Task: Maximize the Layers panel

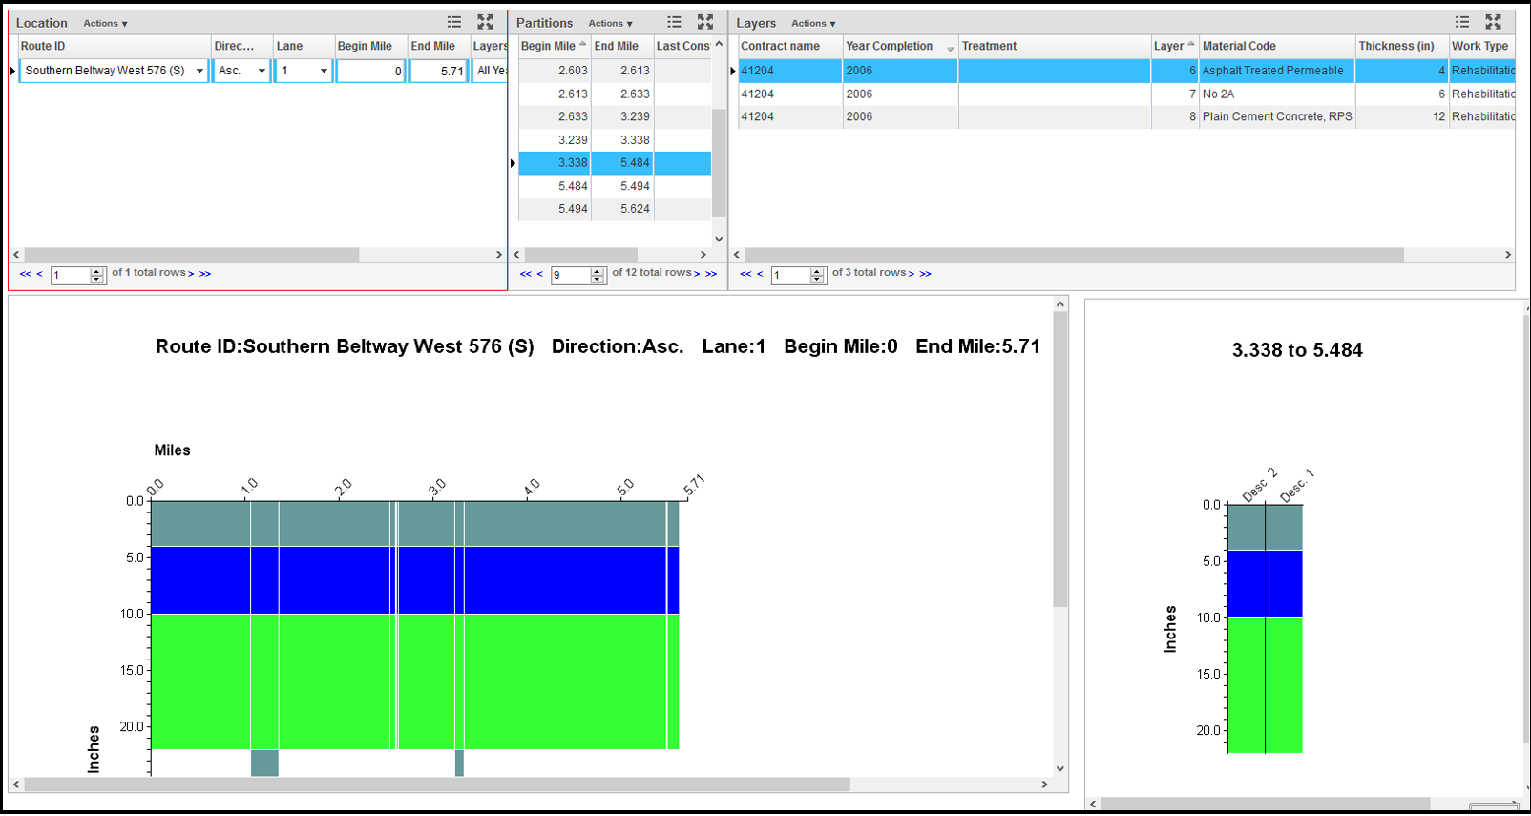Action: (x=1493, y=22)
